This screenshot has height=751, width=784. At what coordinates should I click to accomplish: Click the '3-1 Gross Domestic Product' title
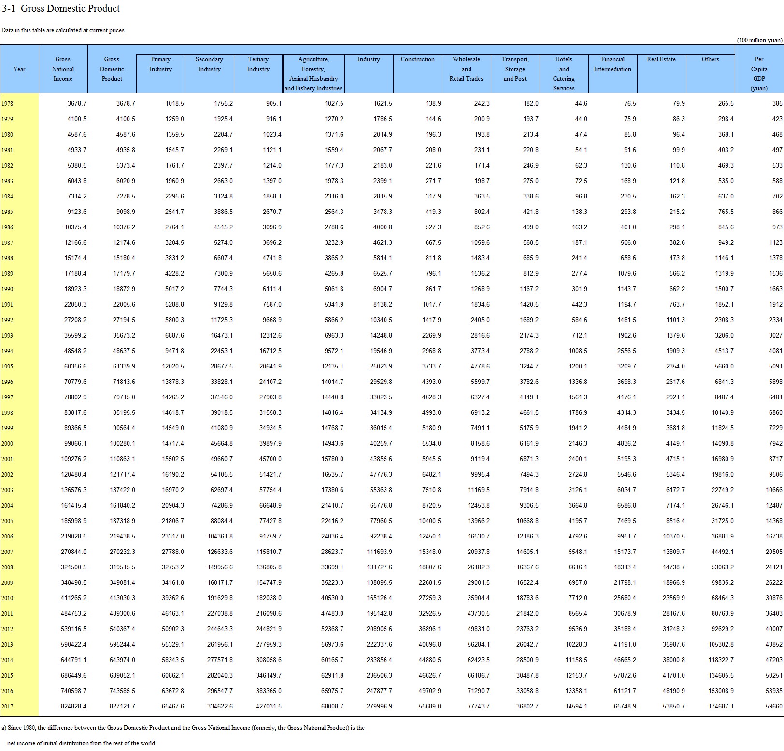tap(61, 8)
